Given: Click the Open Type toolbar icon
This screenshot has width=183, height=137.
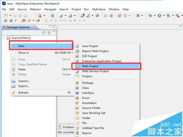Looking at the screenshot, I should click(23, 20).
